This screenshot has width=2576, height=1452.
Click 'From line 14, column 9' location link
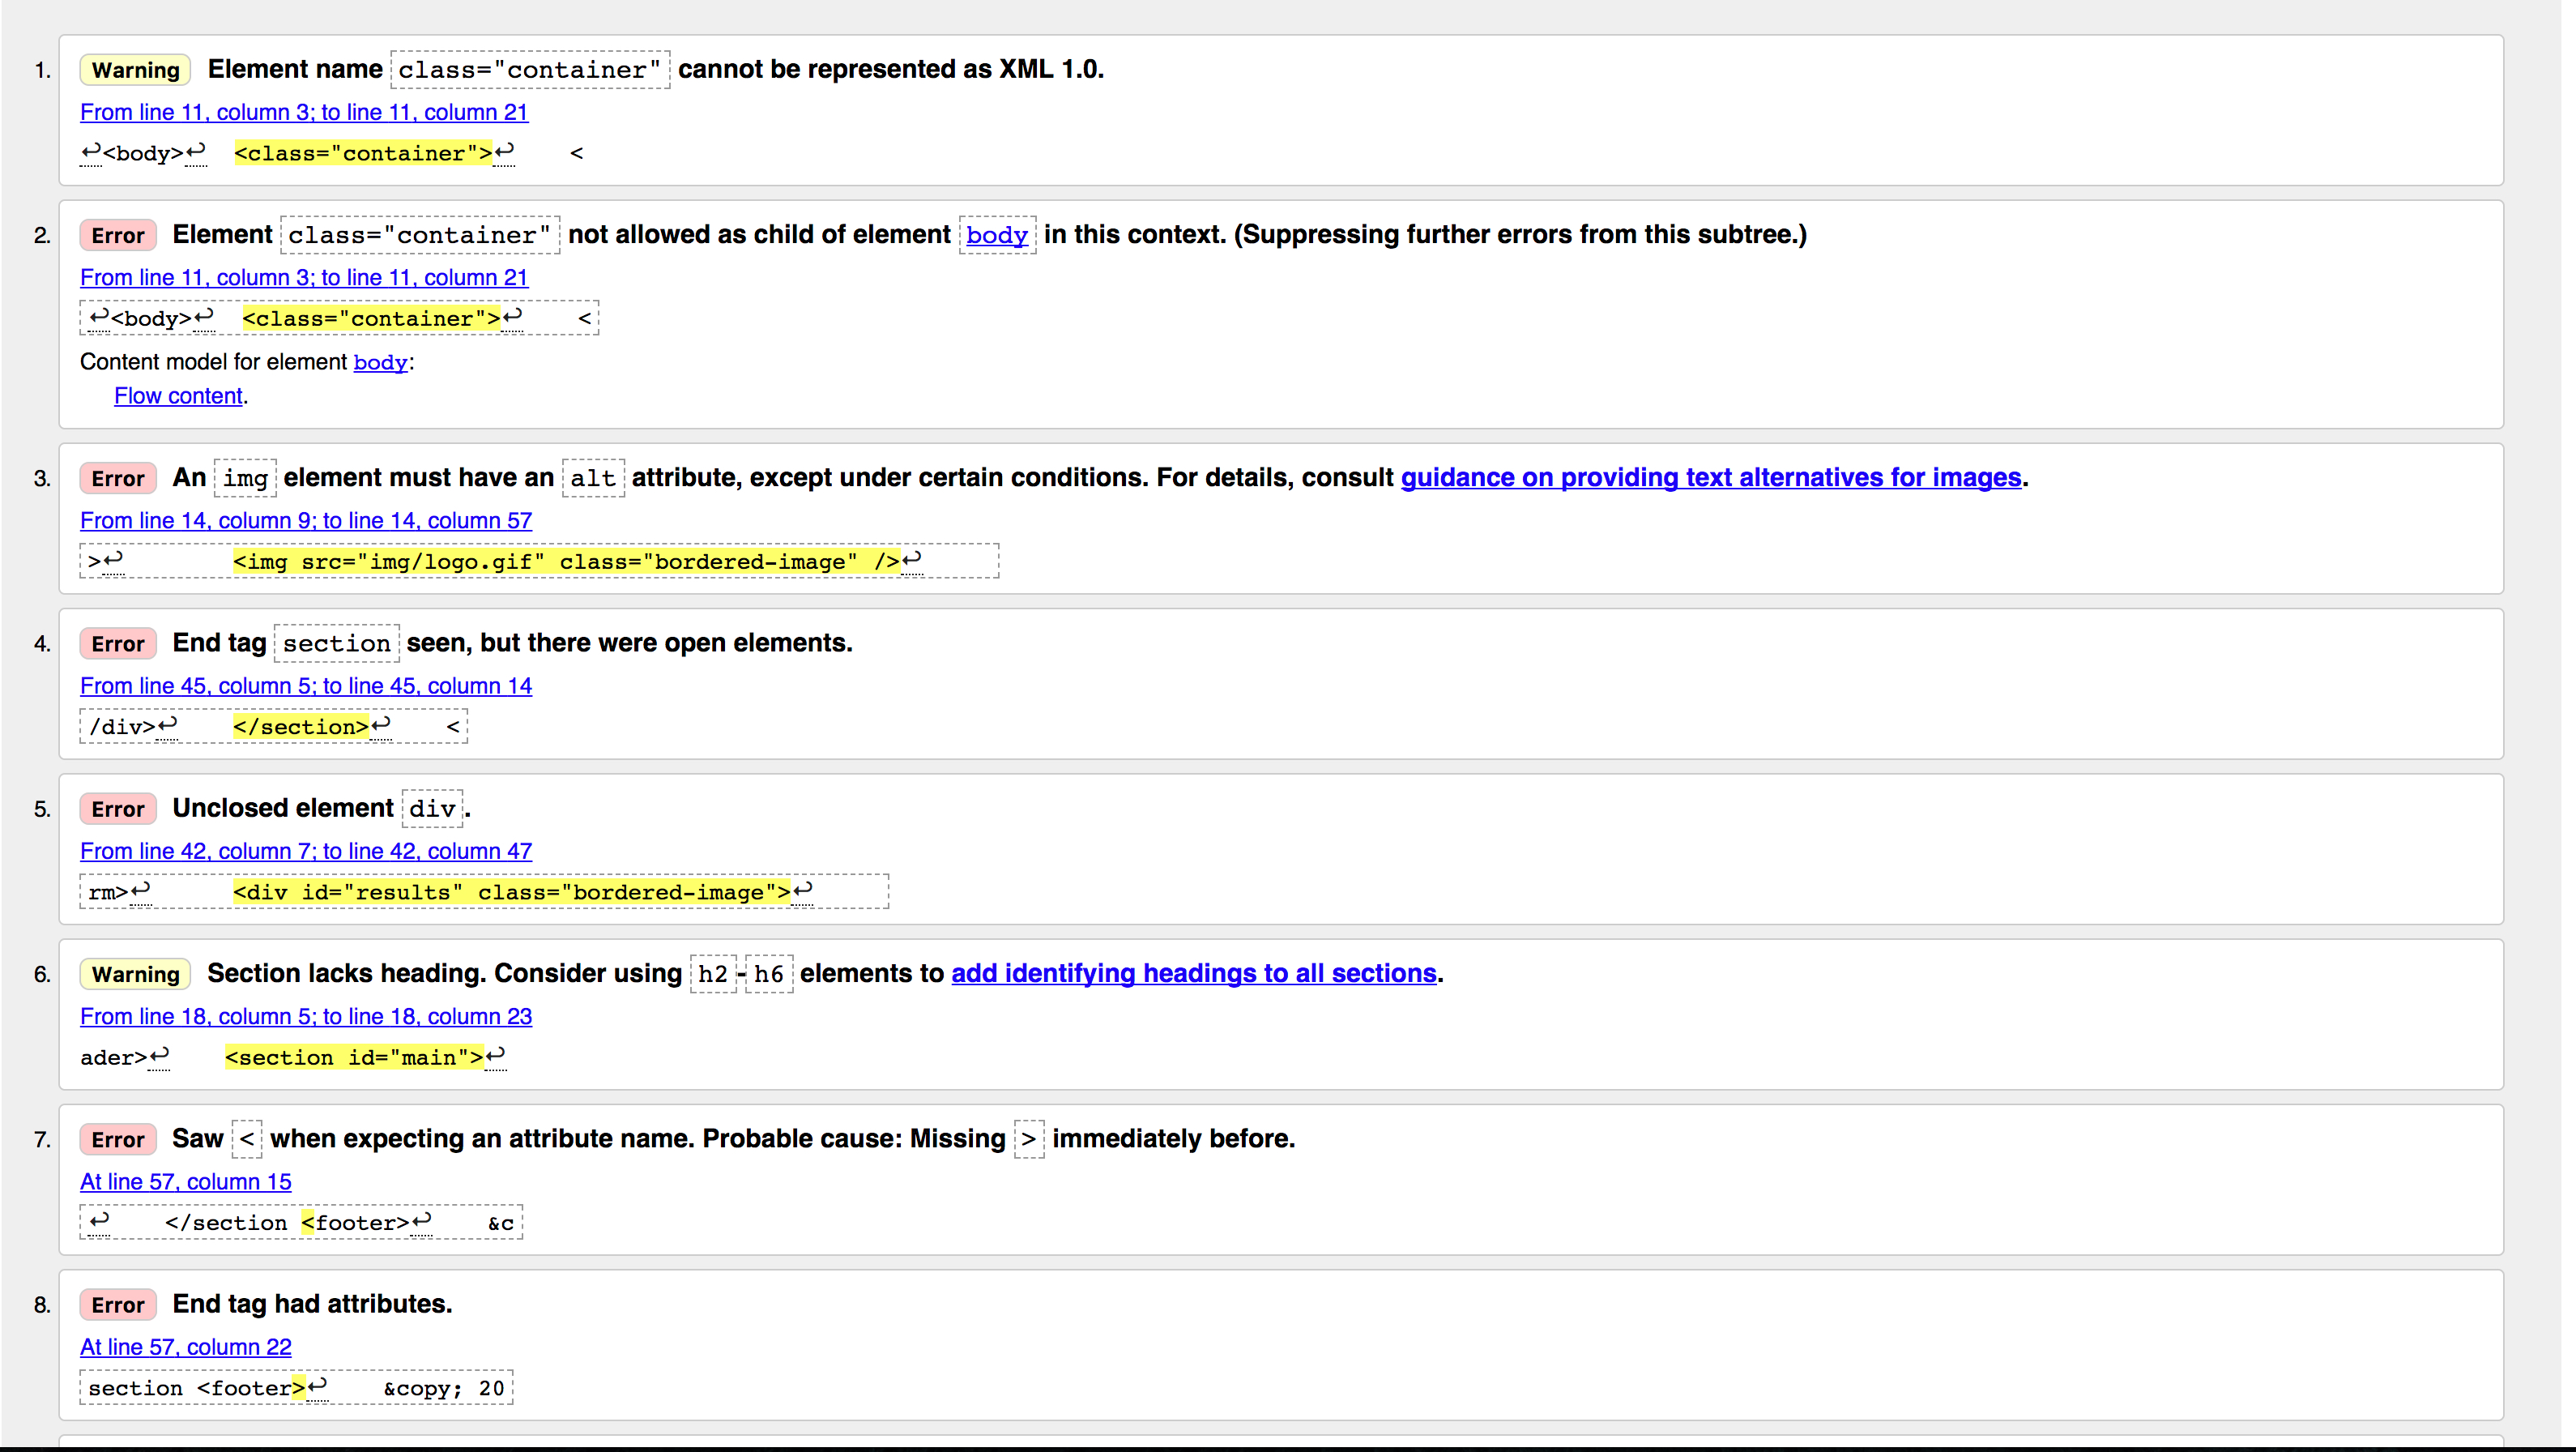point(305,520)
